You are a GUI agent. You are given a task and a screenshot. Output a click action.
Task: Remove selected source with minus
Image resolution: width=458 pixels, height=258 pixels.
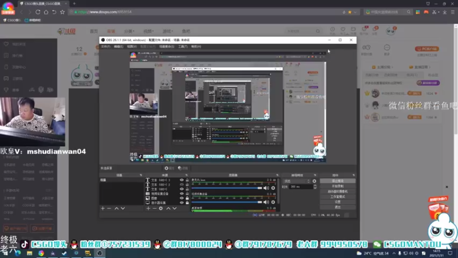pyautogui.click(x=154, y=208)
